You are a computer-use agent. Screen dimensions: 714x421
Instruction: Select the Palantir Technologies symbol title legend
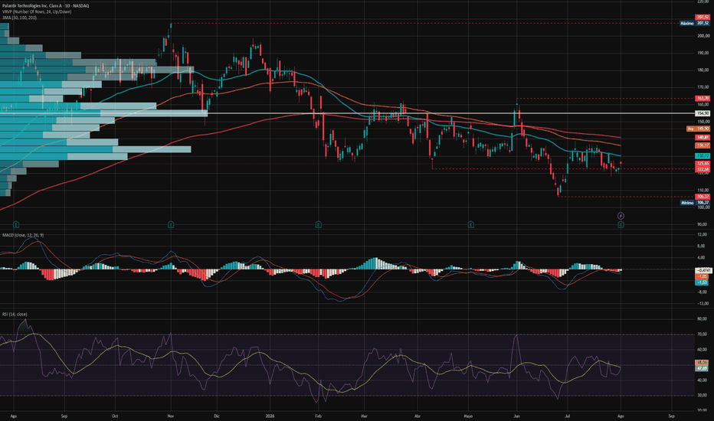45,5
